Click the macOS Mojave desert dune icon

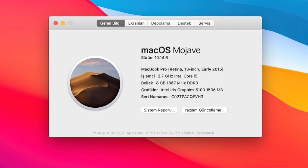pos(95,82)
